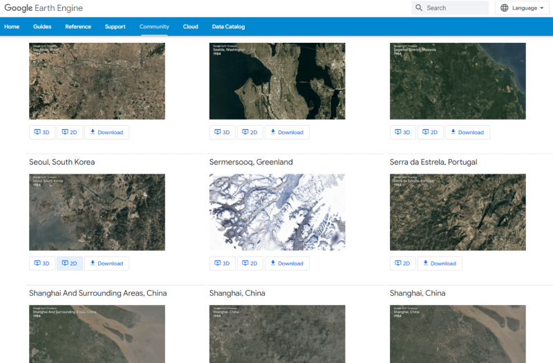Open the Cloud navigation tab

[191, 27]
